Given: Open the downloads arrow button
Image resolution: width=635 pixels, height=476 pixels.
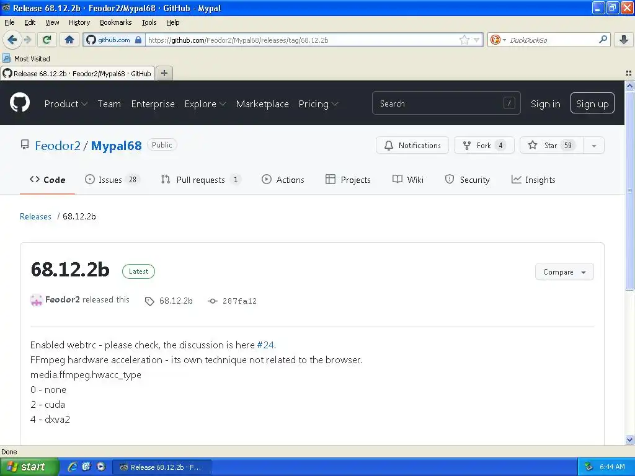Looking at the screenshot, I should [624, 40].
